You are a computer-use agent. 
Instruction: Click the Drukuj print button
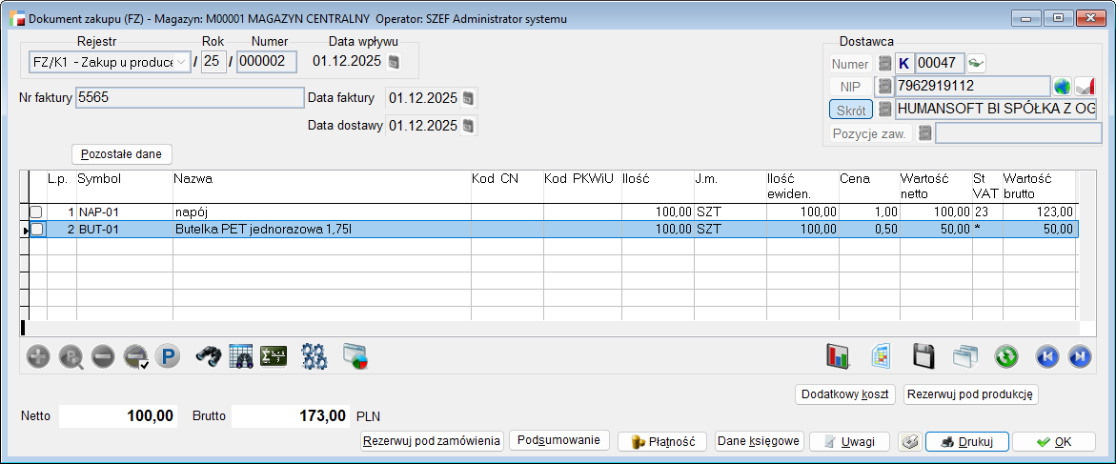(x=966, y=442)
